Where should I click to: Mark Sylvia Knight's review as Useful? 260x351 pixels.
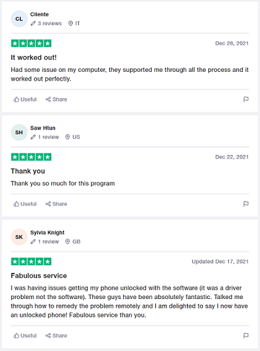click(x=25, y=335)
